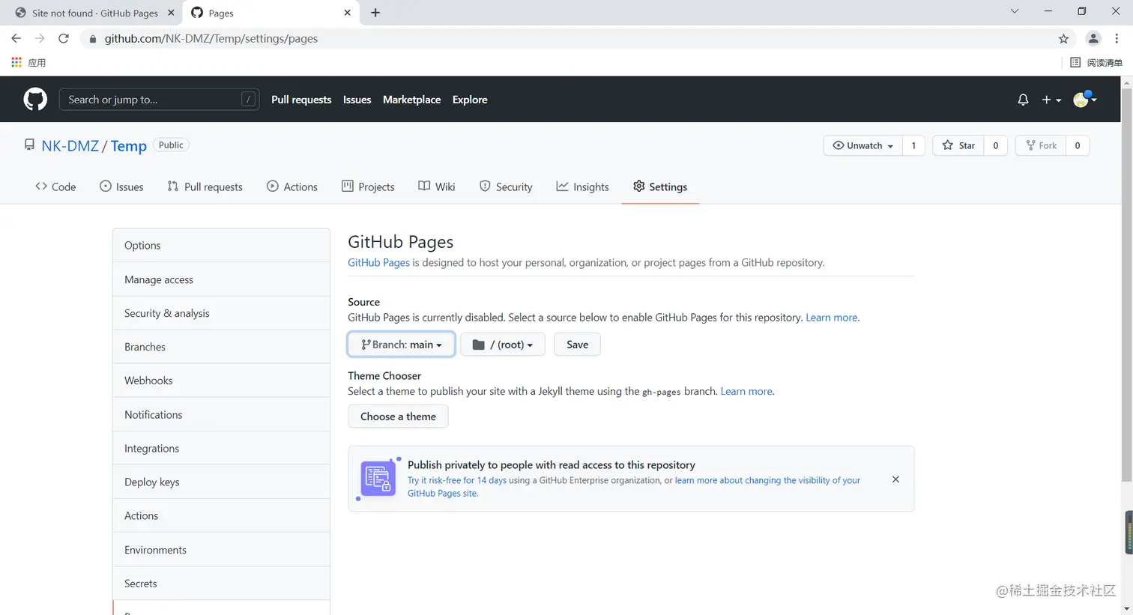1133x615 pixels.
Task: Open the notifications bell
Action: coord(1023,100)
